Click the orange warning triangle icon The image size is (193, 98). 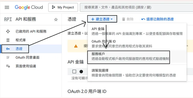click(76, 46)
